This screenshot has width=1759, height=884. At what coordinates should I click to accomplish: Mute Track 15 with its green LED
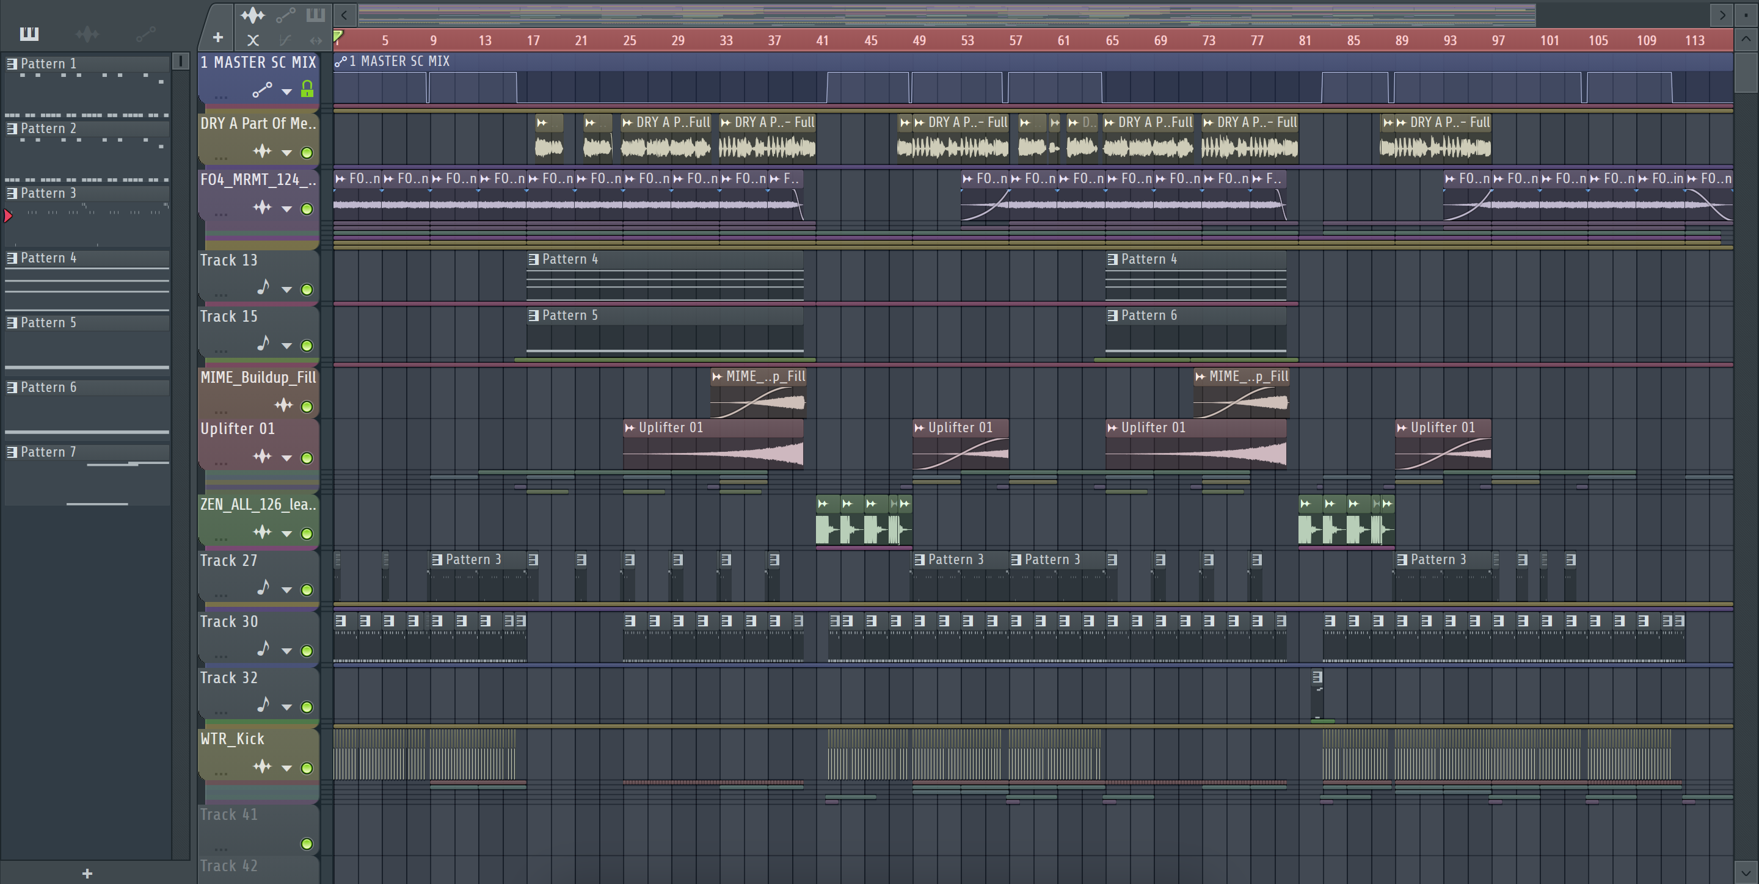click(x=307, y=346)
